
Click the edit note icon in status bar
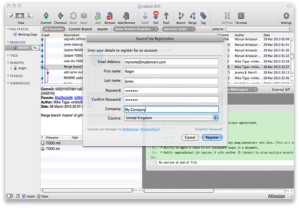pos(18,196)
